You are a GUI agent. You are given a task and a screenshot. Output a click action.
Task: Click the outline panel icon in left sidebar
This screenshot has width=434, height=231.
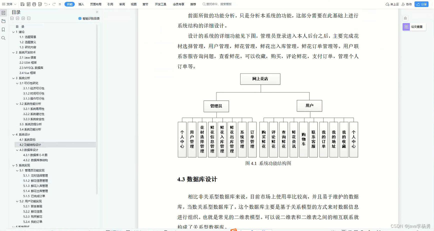click(x=4, y=13)
